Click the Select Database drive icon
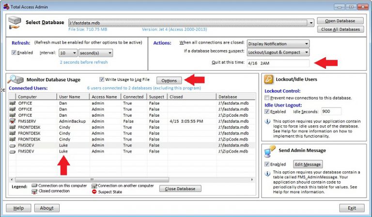The width and height of the screenshot is (372, 217). coord(15,23)
